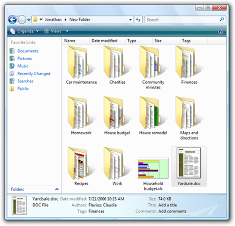Open Documents in Favorite Links
Image resolution: width=235 pixels, height=226 pixels.
[28, 51]
